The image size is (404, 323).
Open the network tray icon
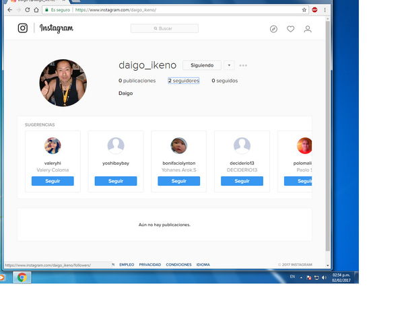pyautogui.click(x=316, y=277)
